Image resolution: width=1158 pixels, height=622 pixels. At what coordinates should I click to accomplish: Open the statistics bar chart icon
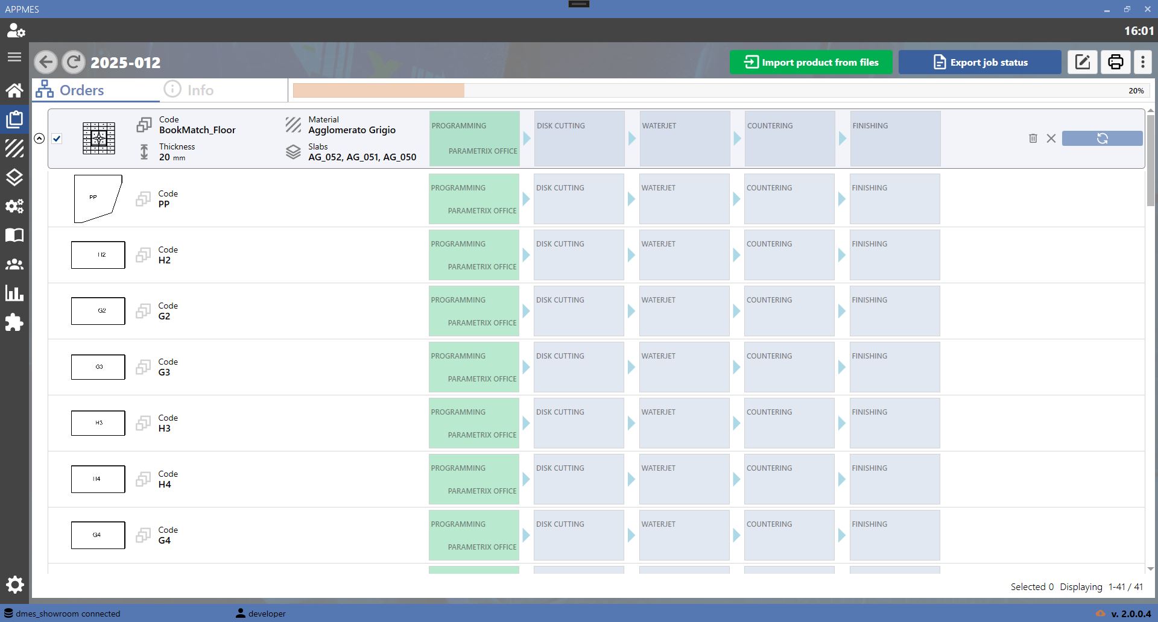tap(14, 294)
